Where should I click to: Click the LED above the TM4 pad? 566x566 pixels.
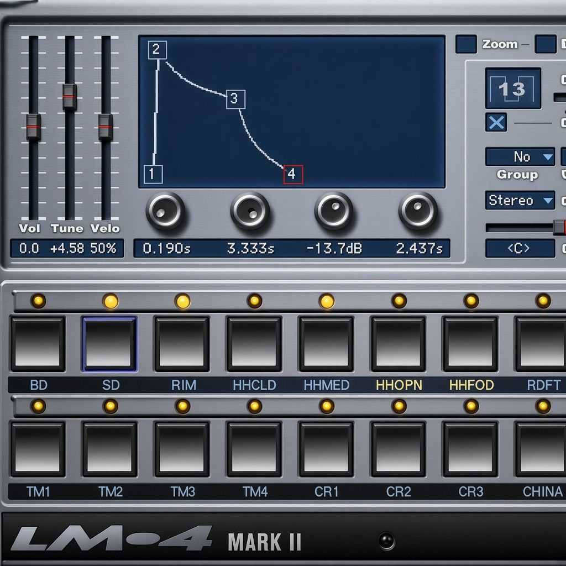(254, 406)
